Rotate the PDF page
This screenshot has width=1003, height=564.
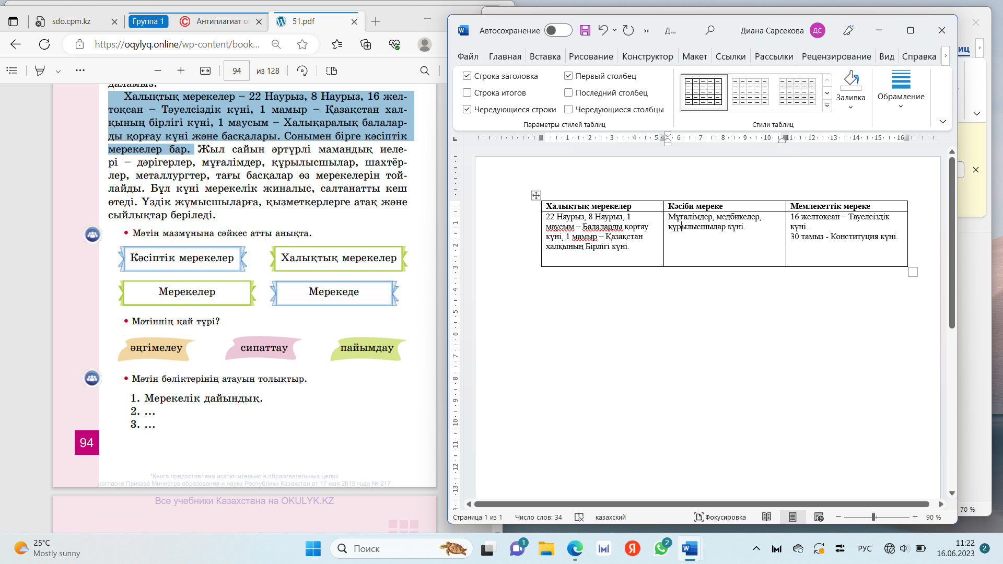[x=302, y=70]
